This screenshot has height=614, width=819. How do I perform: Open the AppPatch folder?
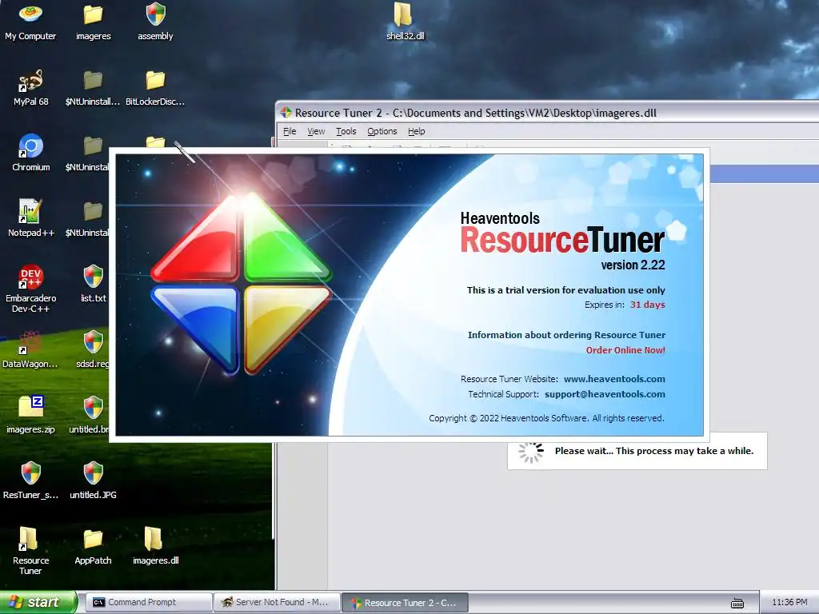pos(93,545)
